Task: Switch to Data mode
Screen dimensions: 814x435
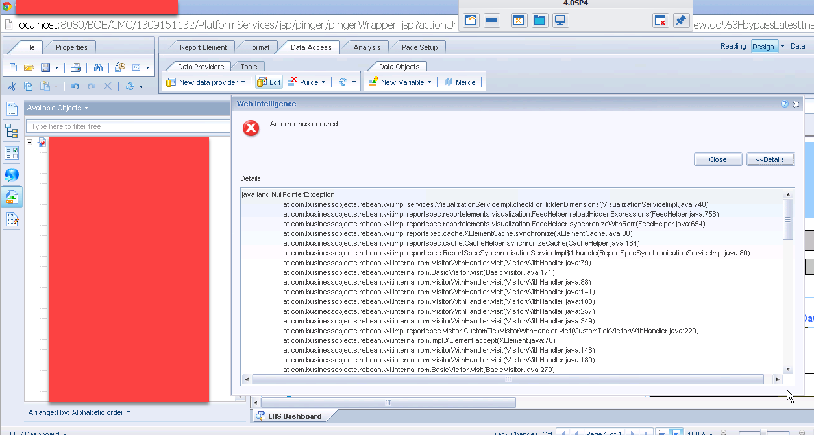Action: point(798,46)
